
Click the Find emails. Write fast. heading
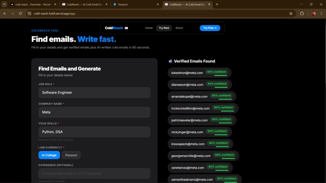tap(74, 39)
